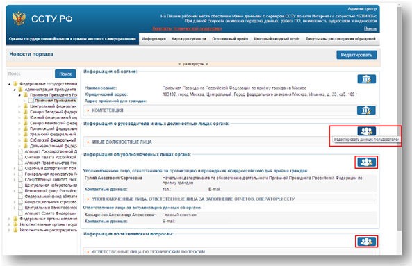Click folder icon of 'Уральский федеральный' node
412x266 pixels.
pos(26,134)
